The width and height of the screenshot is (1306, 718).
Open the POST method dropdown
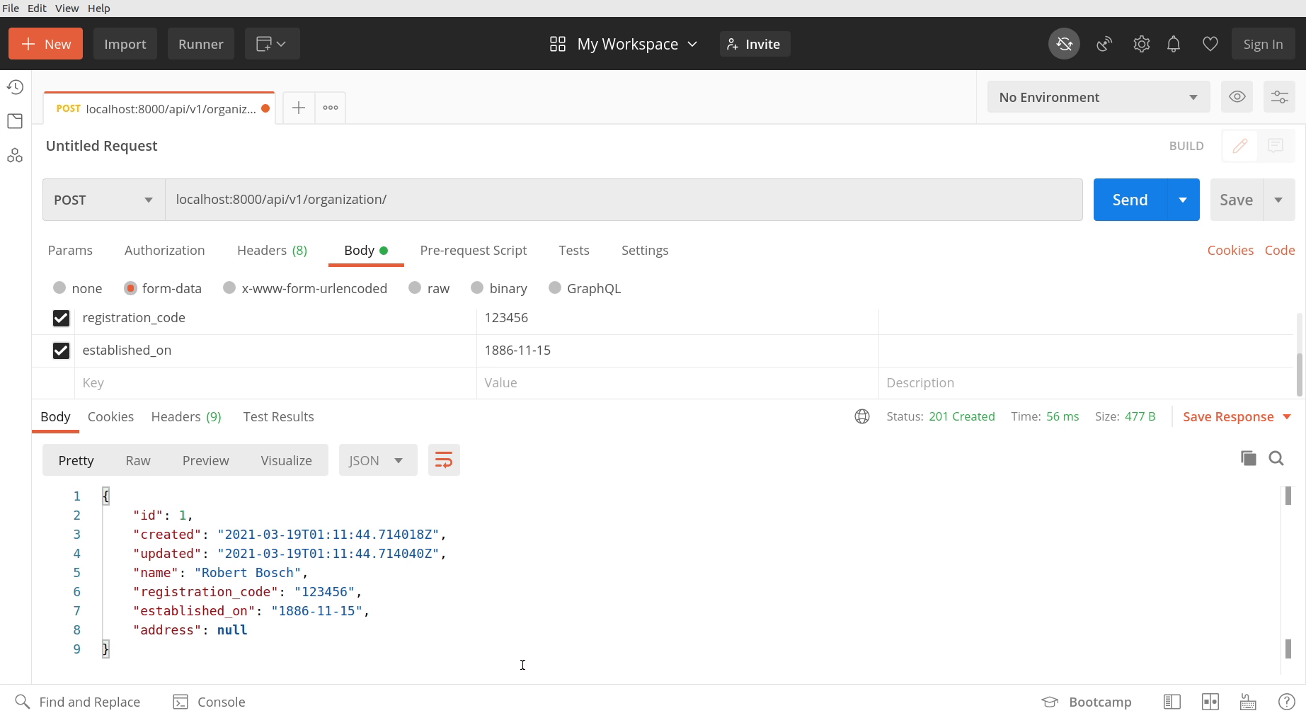[x=103, y=200]
